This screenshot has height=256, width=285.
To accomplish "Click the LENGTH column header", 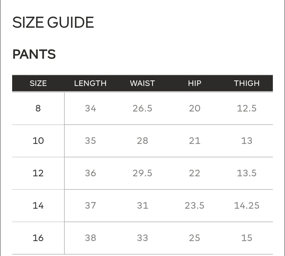I will (90, 83).
